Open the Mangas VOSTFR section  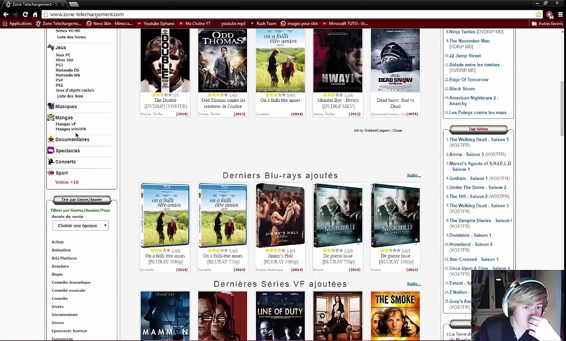[71, 129]
